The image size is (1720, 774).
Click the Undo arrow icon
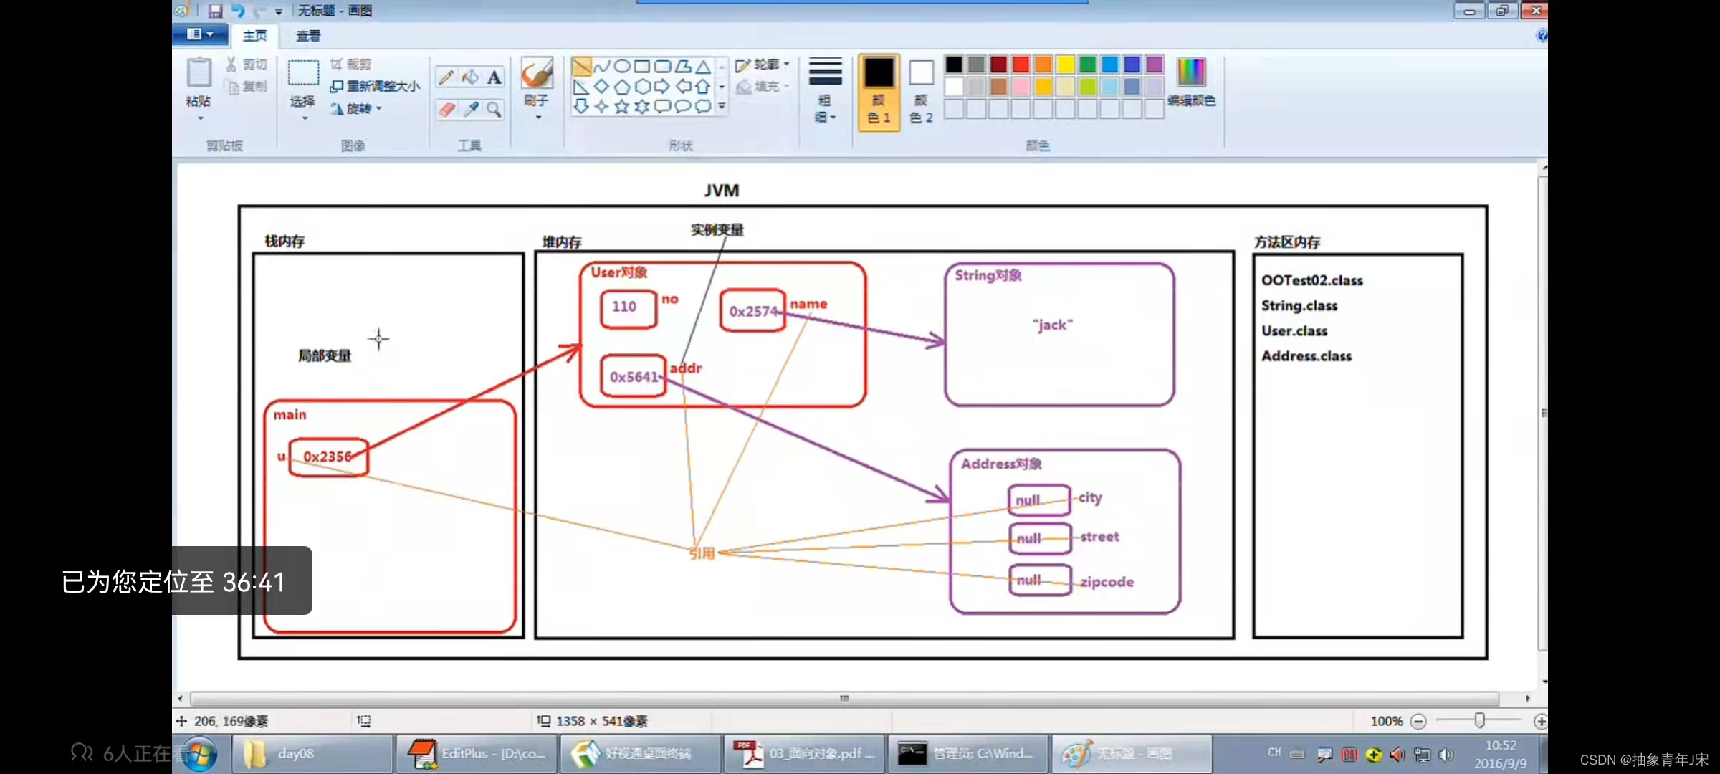pos(238,11)
